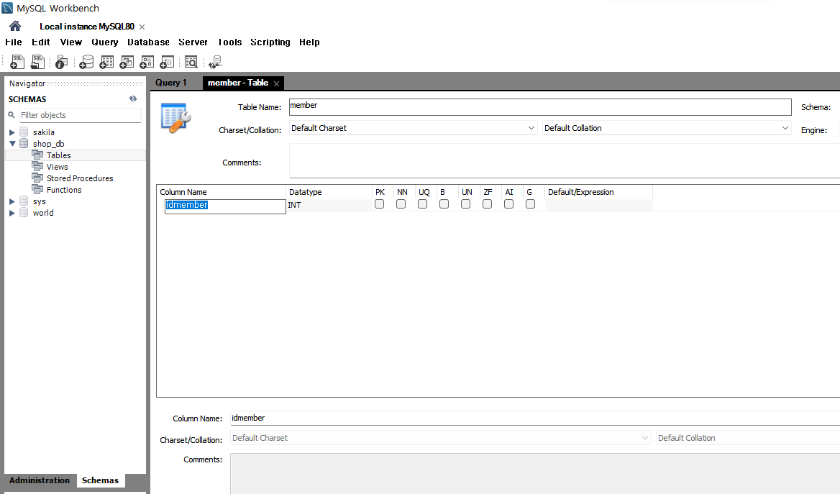Create new view toolbar icon
This screenshot has height=494, width=840.
(127, 62)
